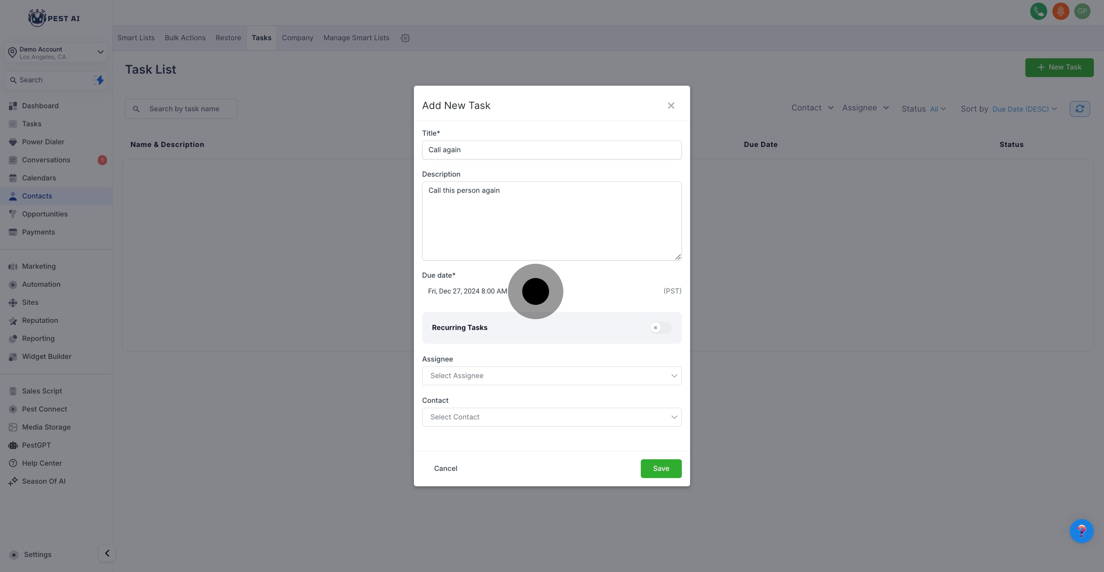
Task: Collapse the sidebar with the arrow icon
Action: (x=107, y=553)
